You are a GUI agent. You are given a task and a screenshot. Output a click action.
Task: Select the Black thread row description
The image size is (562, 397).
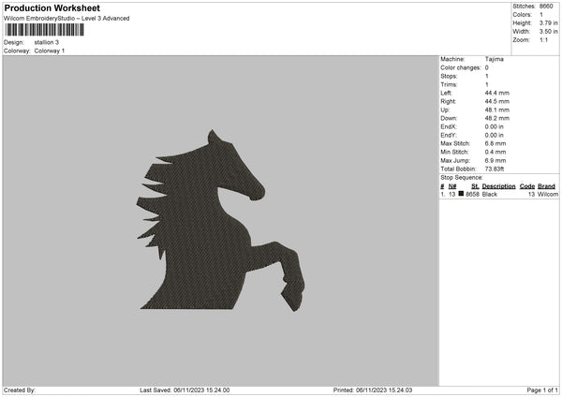(490, 194)
